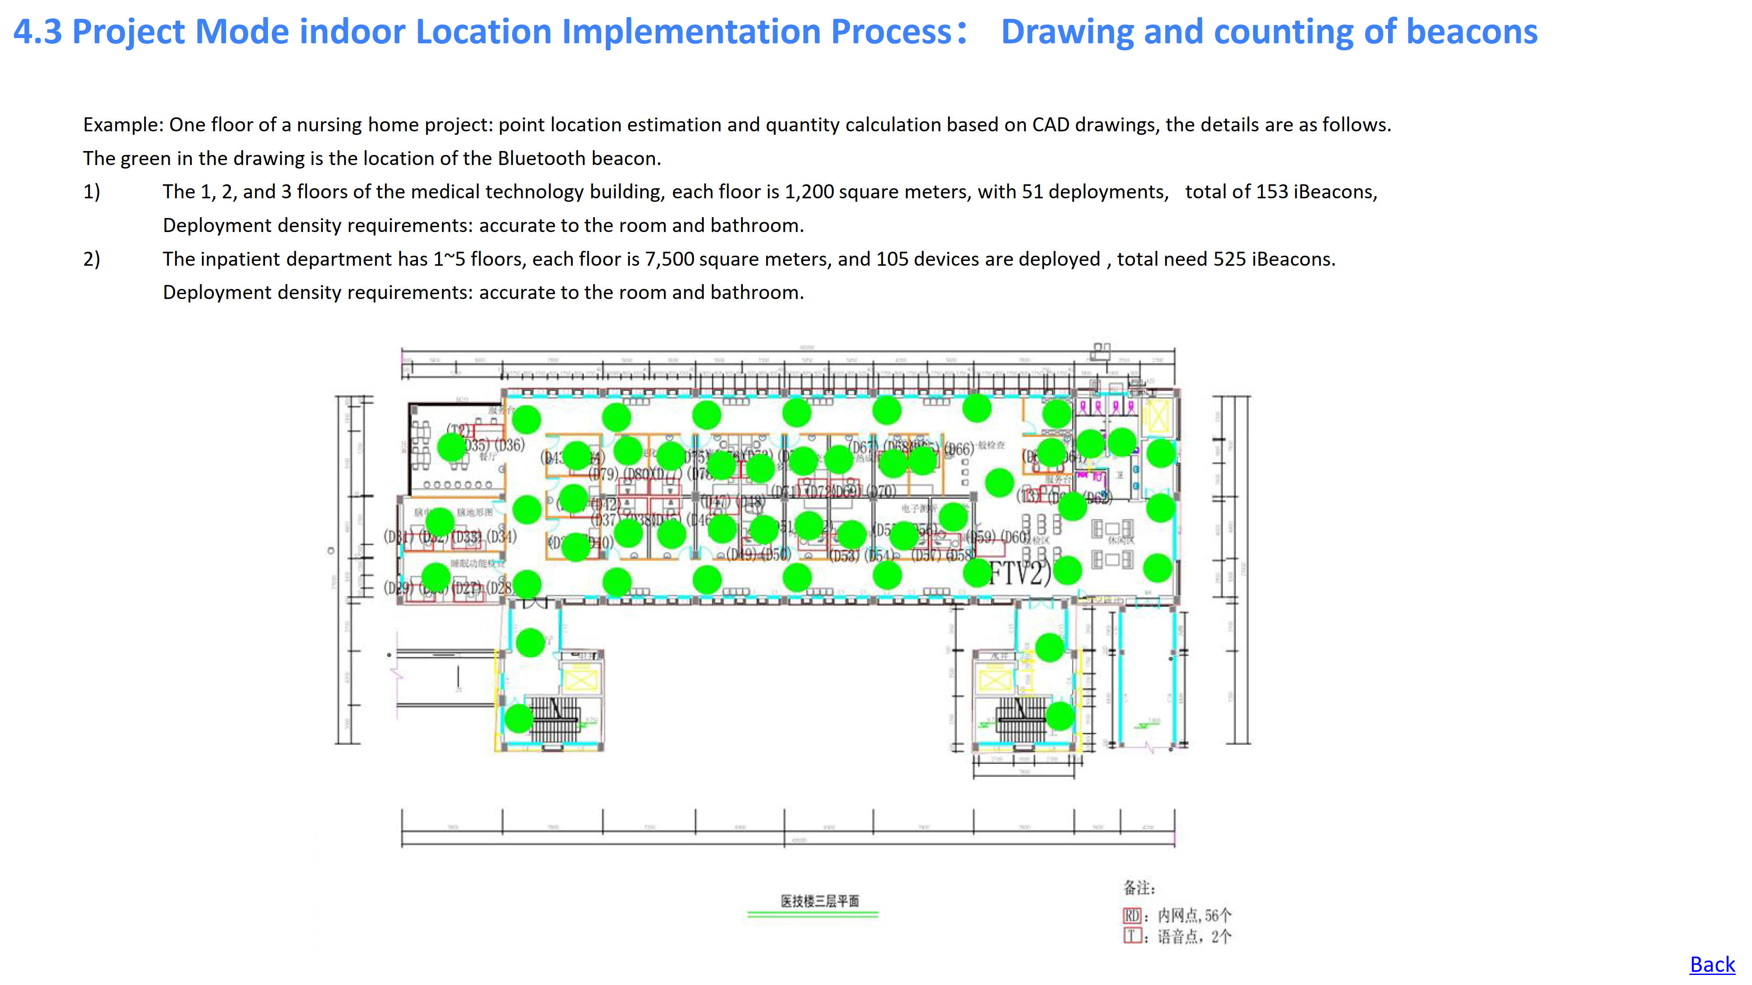Click the legend text '内网点, 56个'
Viewport: 1752px width, 985px height.
click(x=1194, y=915)
